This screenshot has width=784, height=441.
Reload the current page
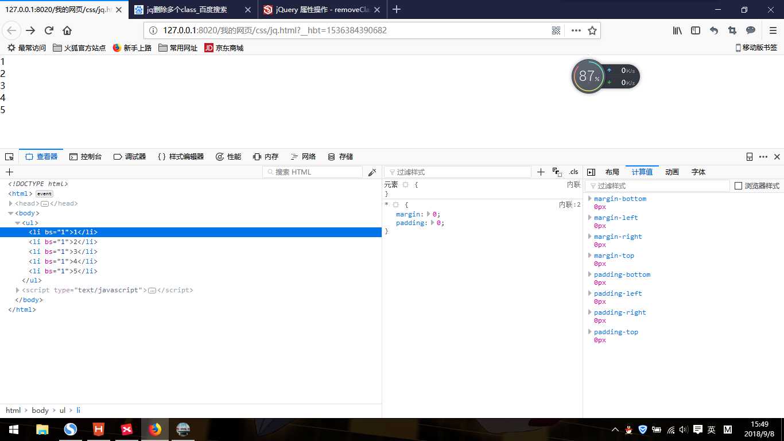(x=49, y=30)
